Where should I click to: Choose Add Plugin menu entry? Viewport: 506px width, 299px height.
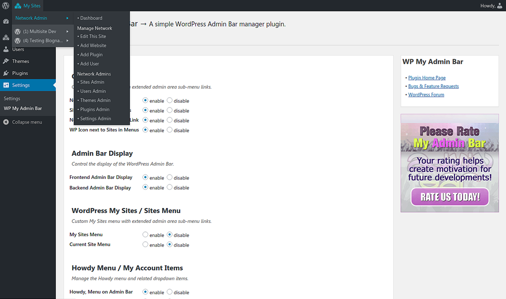91,54
